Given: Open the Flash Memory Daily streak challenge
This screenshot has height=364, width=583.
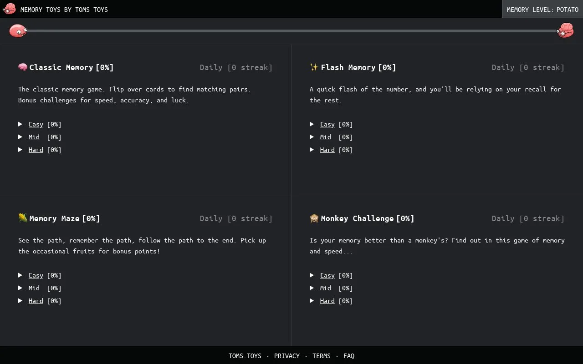Looking at the screenshot, I should point(528,67).
